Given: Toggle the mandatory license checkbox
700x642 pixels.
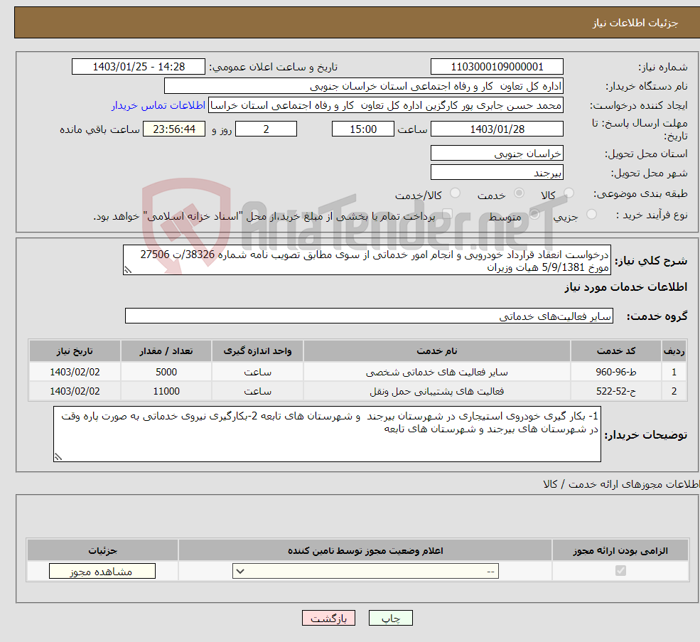Looking at the screenshot, I should coord(620,570).
